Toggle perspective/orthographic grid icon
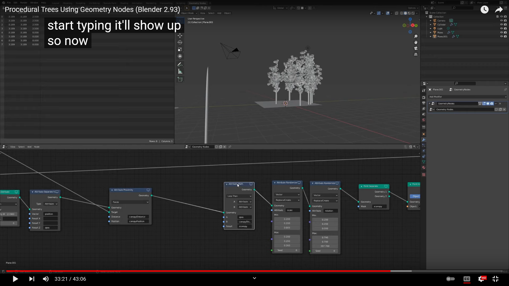This screenshot has height=286, width=509. (x=416, y=54)
